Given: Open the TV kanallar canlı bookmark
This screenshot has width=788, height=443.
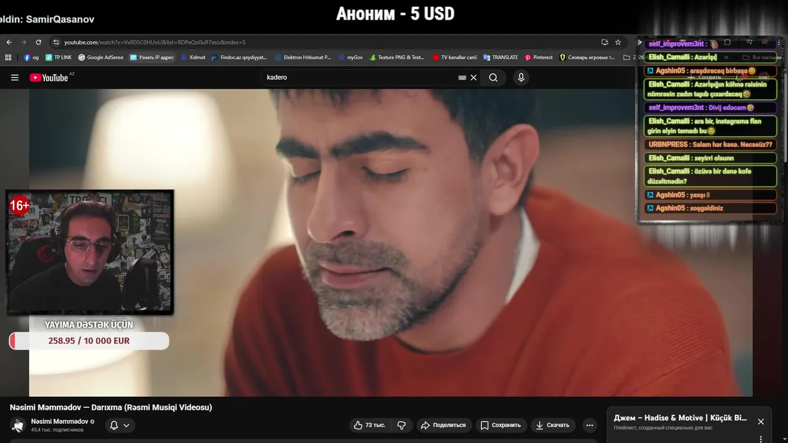Looking at the screenshot, I should (x=454, y=57).
